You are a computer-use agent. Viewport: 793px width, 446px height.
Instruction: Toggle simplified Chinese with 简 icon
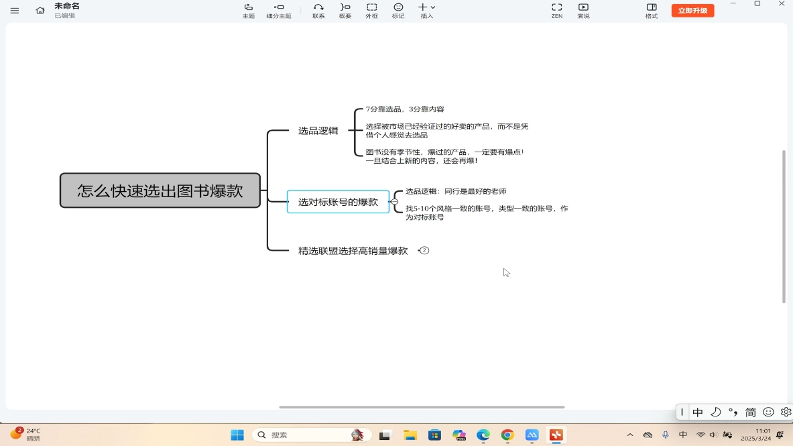tap(750, 412)
